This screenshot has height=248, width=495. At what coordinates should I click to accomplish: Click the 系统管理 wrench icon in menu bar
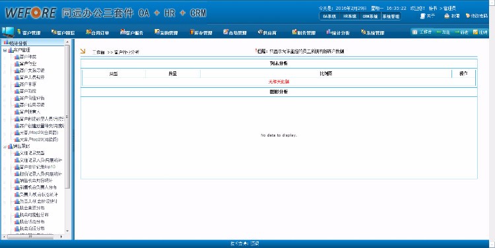[364, 32]
